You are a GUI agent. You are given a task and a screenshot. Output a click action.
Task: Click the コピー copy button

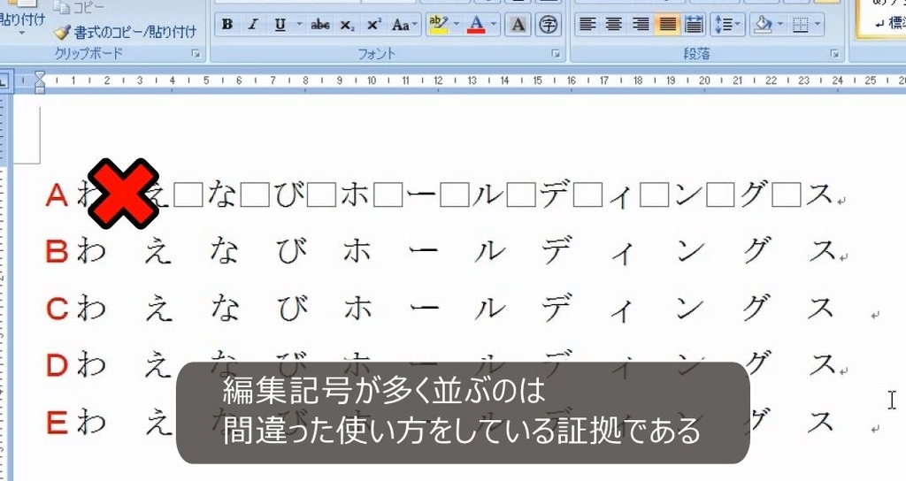(80, 7)
